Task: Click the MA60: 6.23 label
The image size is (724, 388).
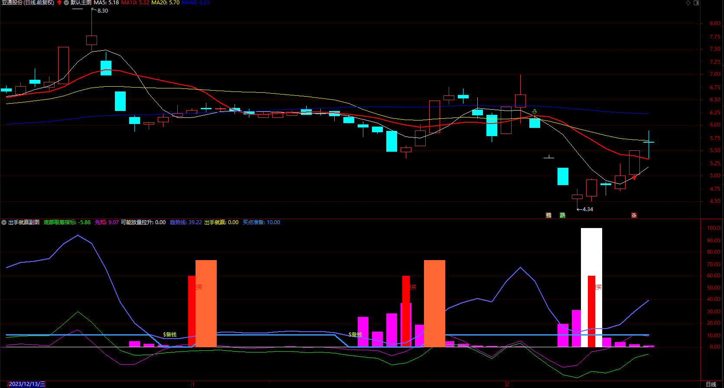Action: [196, 3]
